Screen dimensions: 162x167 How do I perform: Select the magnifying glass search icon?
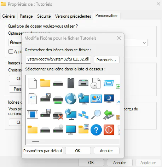[96, 114]
